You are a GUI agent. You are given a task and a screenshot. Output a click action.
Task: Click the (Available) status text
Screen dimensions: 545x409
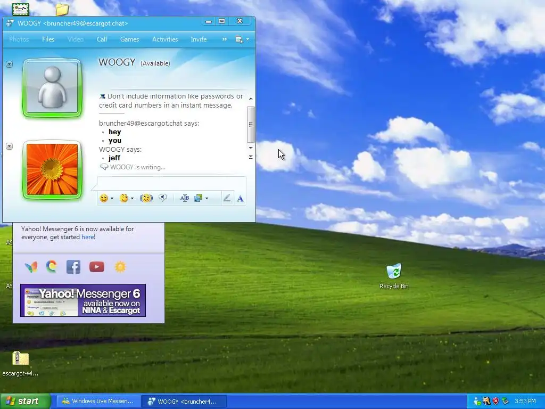tap(155, 63)
